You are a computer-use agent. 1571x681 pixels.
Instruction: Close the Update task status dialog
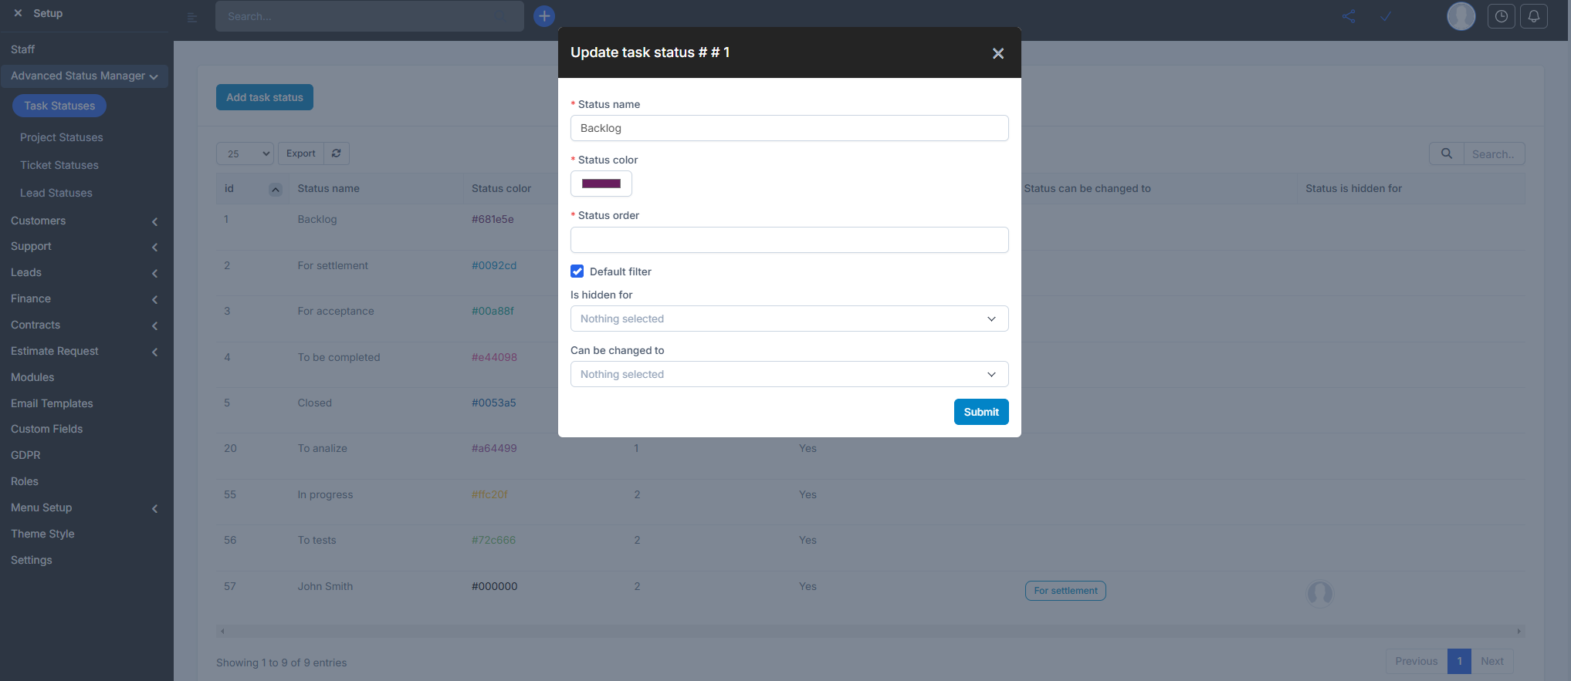tap(997, 53)
